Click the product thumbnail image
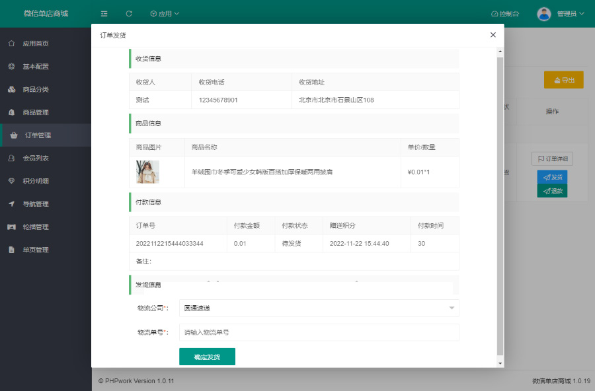 tap(147, 172)
